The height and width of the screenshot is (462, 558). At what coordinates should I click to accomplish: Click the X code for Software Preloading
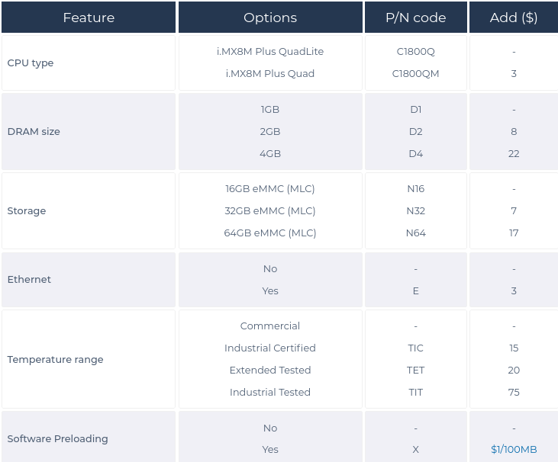(x=416, y=450)
